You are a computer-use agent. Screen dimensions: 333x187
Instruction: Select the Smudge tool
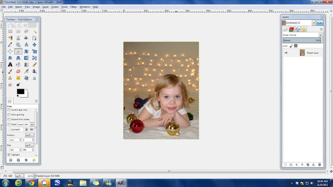[10, 85]
